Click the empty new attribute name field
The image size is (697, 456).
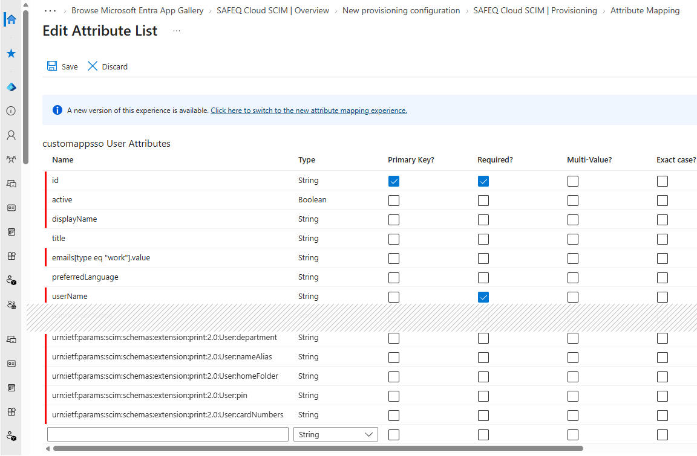[168, 434]
